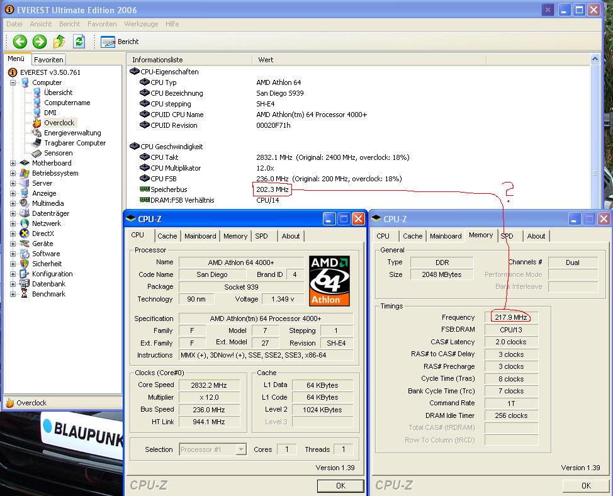Click the Geräte icon in tree
Screen dimensions: 613x496
(25, 244)
